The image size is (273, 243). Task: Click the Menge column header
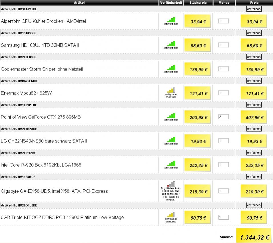pos(224,3)
